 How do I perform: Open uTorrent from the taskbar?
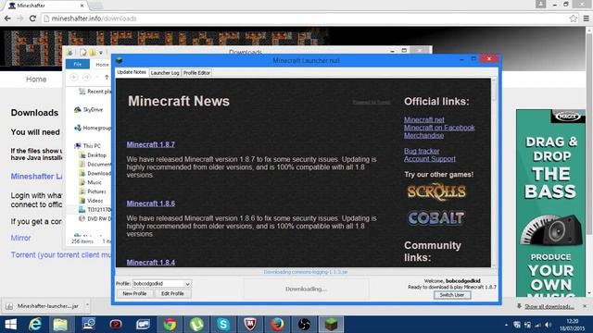pos(196,325)
